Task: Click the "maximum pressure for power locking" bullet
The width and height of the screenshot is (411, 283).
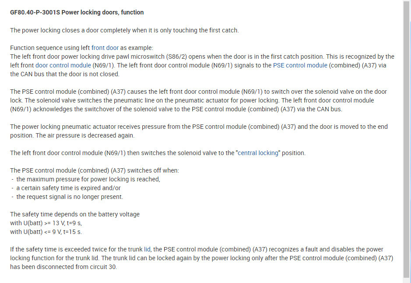Action: [88, 179]
